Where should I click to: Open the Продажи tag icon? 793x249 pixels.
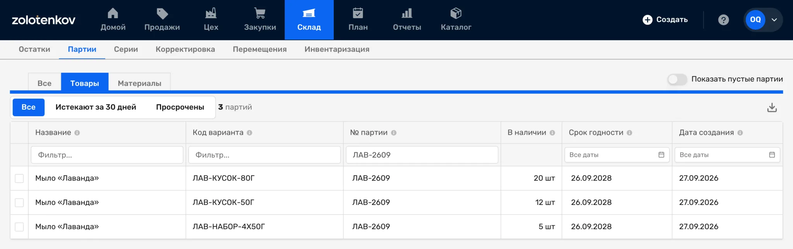coord(162,14)
